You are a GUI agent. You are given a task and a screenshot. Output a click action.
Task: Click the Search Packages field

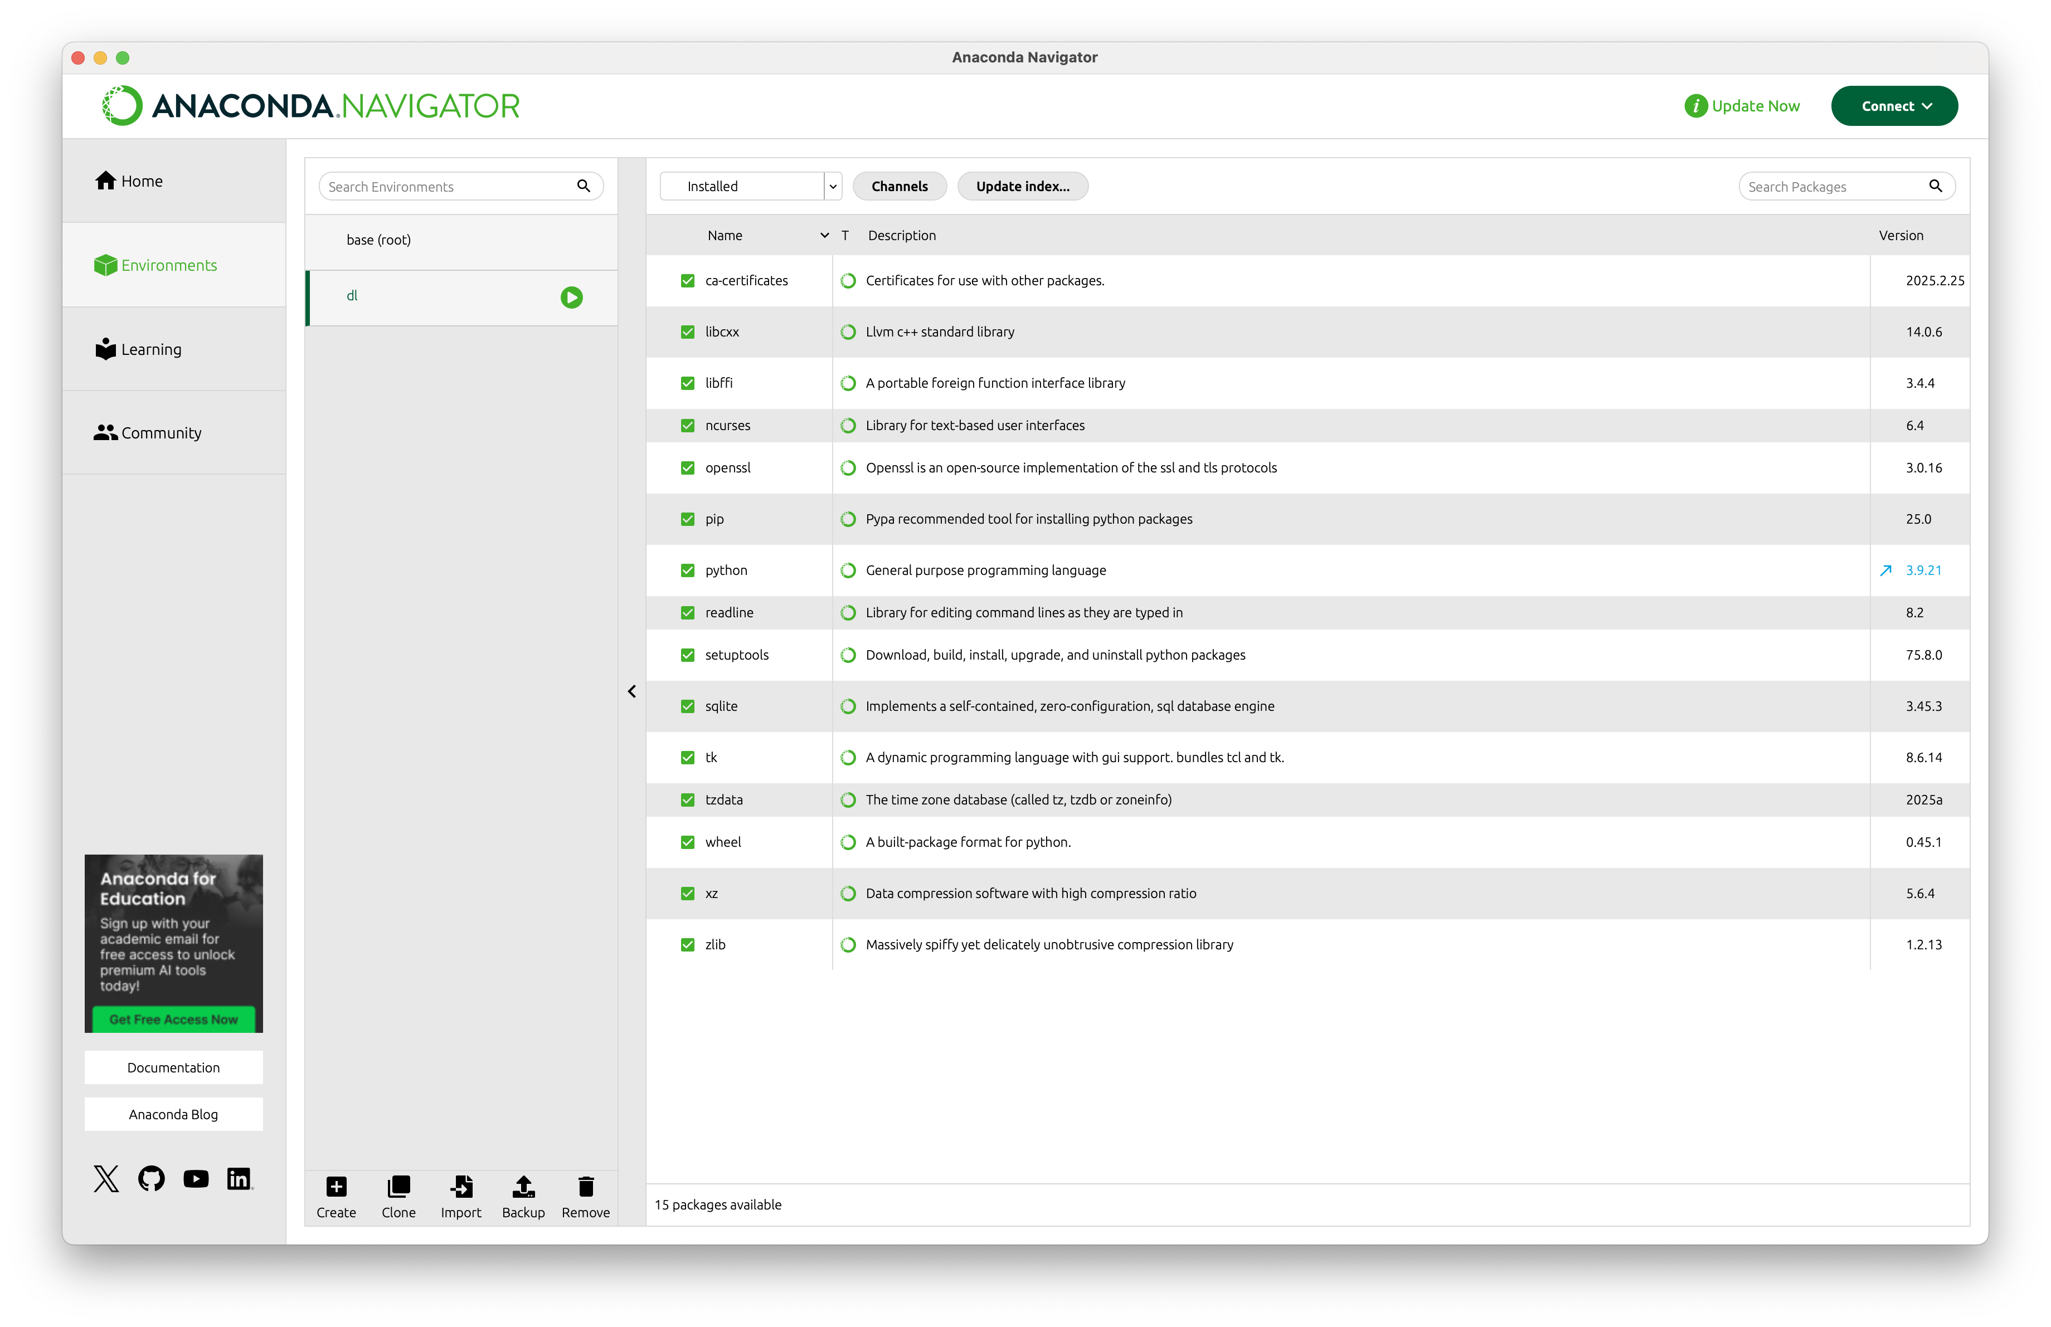[x=1847, y=186]
